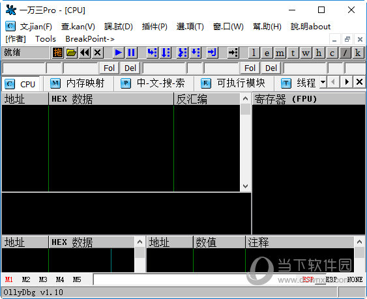Move tab strip right with arrow
Screen dimensions: 367x299
click(347, 82)
